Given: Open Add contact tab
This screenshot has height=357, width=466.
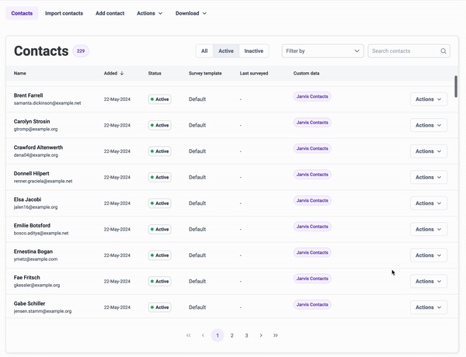Looking at the screenshot, I should pyautogui.click(x=110, y=13).
